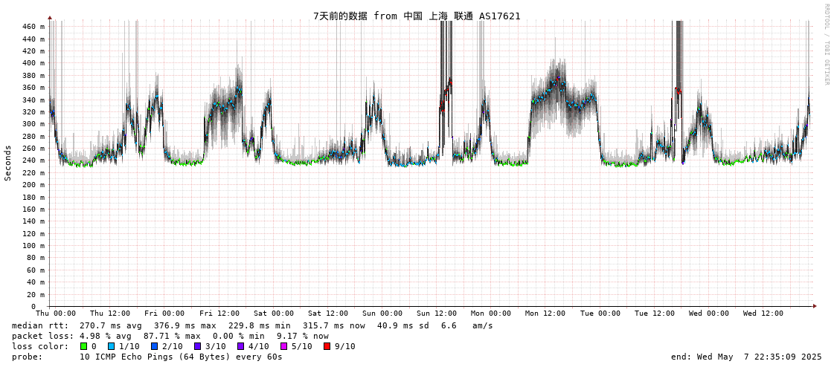This screenshot has width=834, height=367.
Task: Click the purple 4/10 loss color swatch
Action: 241,346
